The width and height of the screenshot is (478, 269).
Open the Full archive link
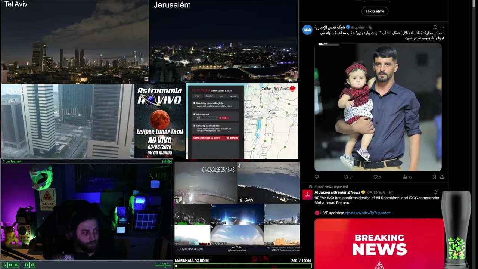pos(232,138)
